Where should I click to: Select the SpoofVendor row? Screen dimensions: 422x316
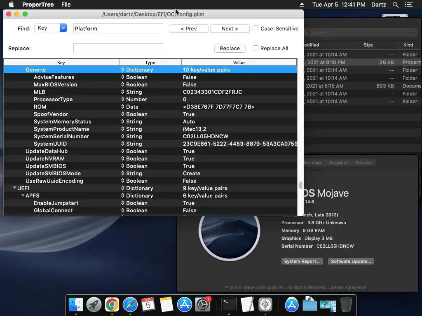150,114
